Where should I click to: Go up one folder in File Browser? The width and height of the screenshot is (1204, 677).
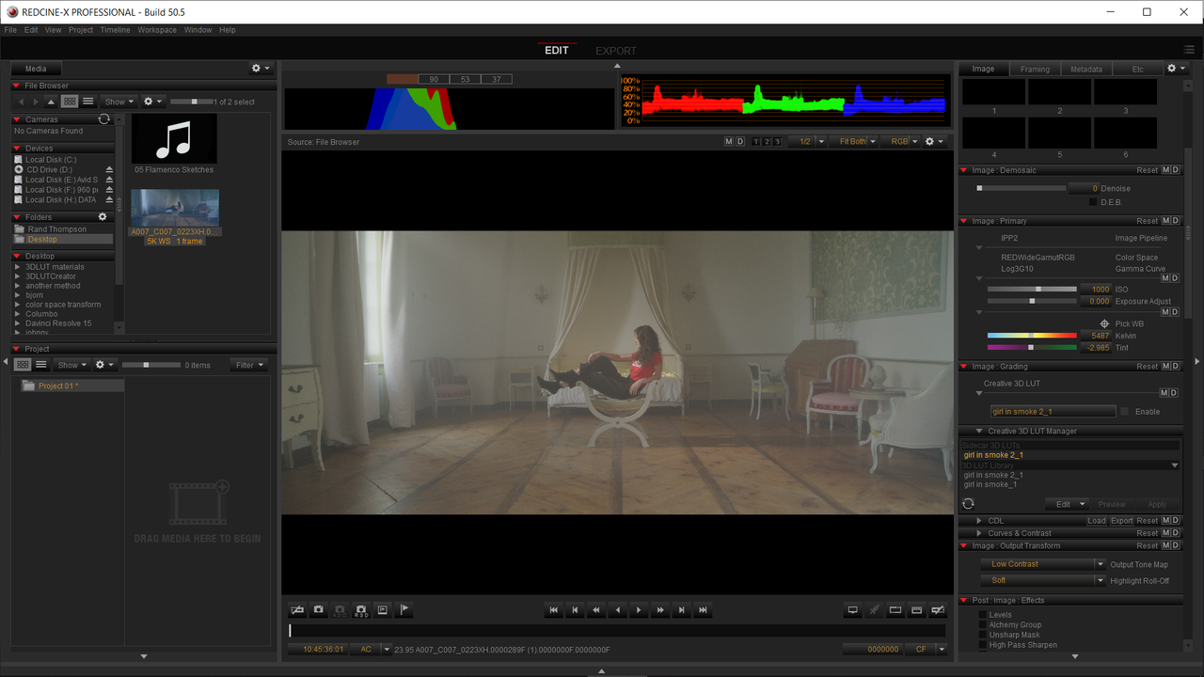click(51, 102)
